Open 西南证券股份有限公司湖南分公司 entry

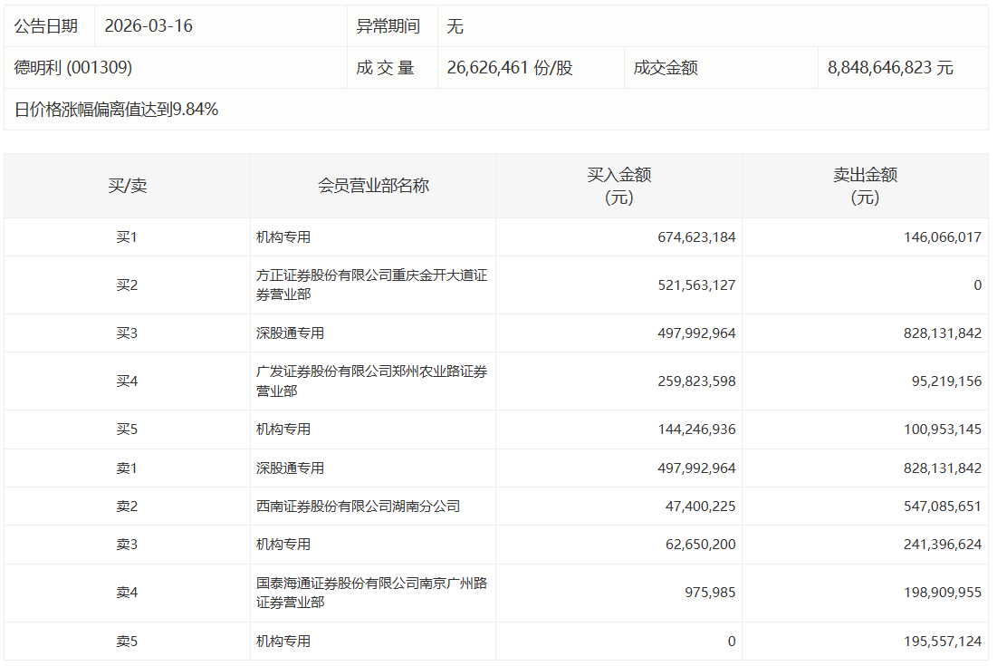pyautogui.click(x=358, y=507)
